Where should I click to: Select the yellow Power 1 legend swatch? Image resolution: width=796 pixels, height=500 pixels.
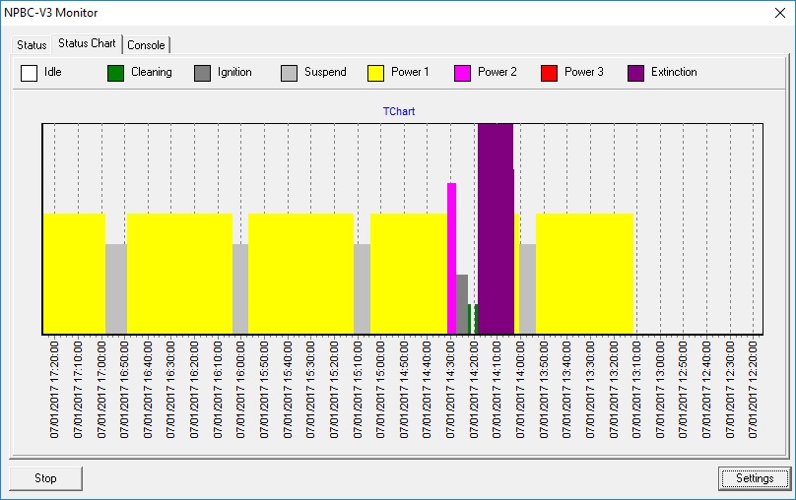point(376,73)
